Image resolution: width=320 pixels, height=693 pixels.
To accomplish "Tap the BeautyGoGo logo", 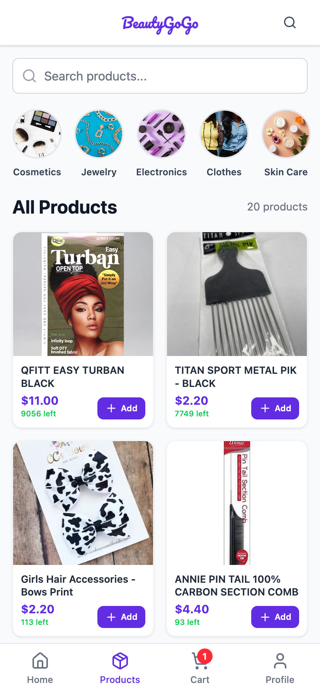I will [160, 24].
